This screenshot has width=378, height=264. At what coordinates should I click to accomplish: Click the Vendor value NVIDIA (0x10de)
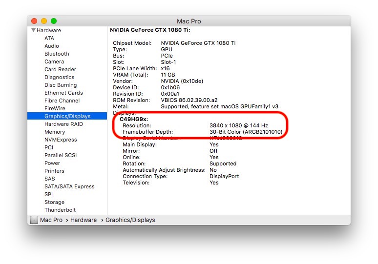coord(182,81)
